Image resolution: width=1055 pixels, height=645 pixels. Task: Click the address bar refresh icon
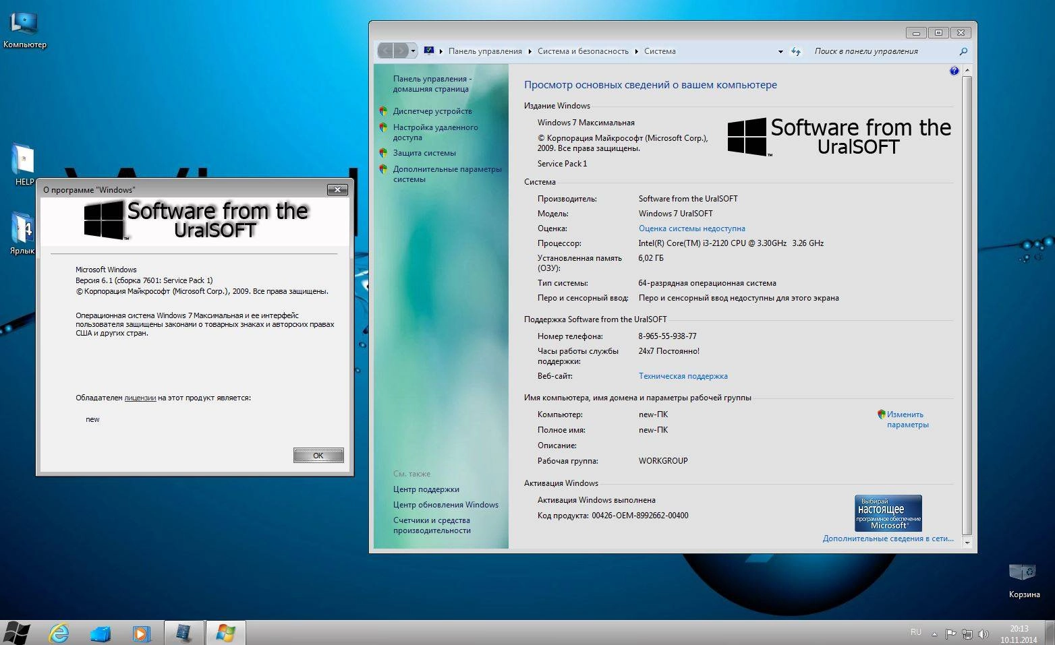pos(796,51)
